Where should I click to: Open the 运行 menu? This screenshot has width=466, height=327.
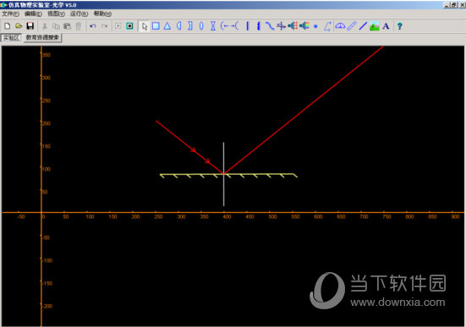[x=79, y=14]
